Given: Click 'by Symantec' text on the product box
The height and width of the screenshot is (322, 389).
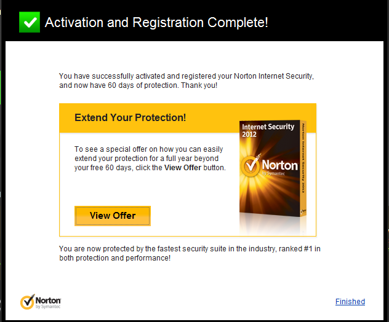Looking at the screenshot, I should tap(273, 173).
